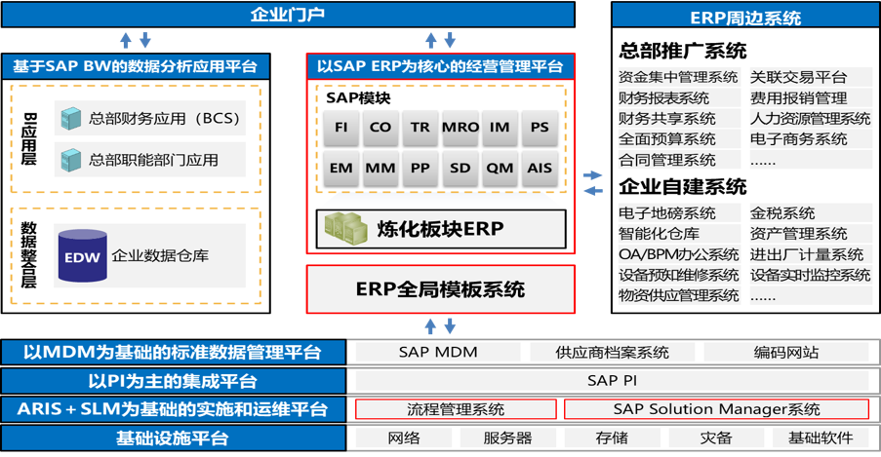Select the IM module tile
Screen dimensions: 881x457
click(x=500, y=127)
